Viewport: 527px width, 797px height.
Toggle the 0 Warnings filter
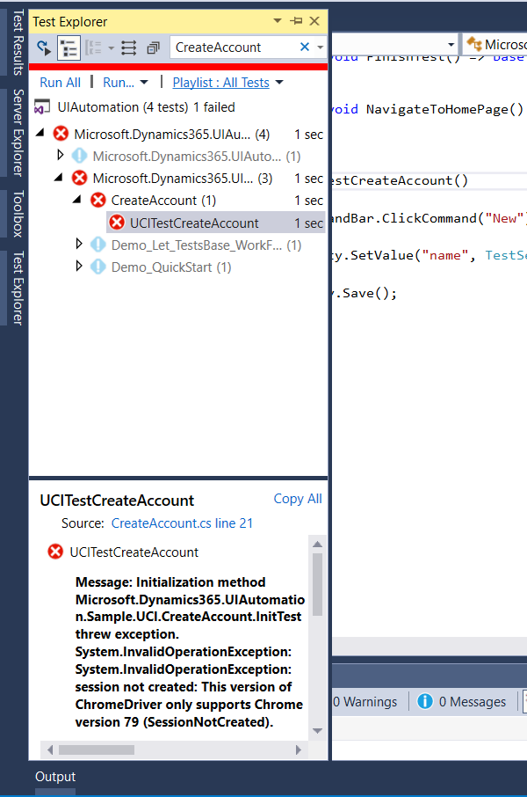(365, 701)
